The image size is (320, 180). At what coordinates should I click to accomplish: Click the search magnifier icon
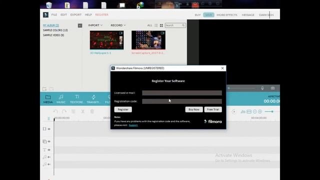(x=183, y=25)
